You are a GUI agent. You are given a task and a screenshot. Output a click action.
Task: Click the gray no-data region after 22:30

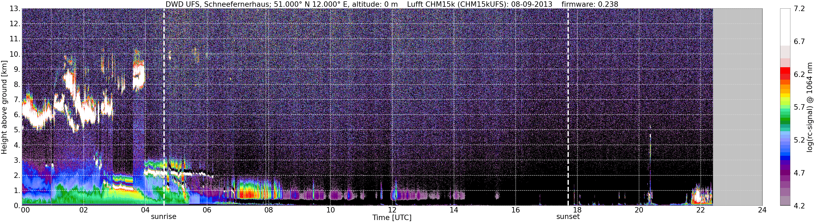coord(737,107)
